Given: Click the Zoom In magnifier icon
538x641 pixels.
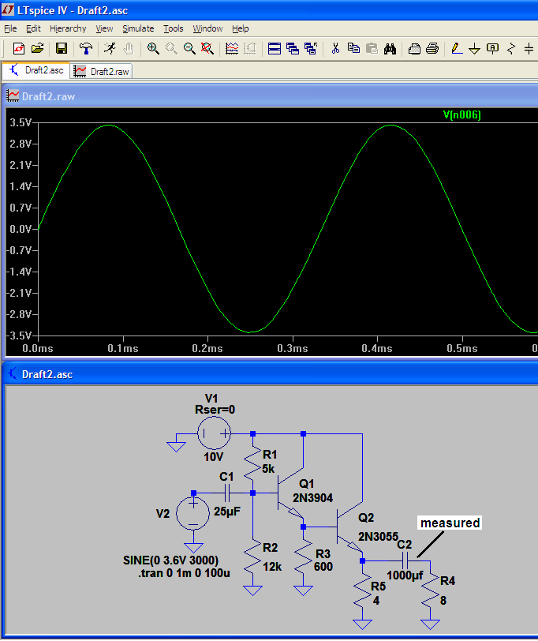Looking at the screenshot, I should pos(153,49).
